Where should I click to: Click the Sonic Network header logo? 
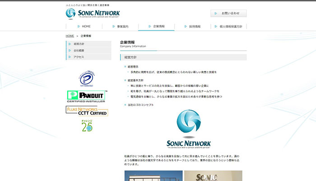coord(93,14)
